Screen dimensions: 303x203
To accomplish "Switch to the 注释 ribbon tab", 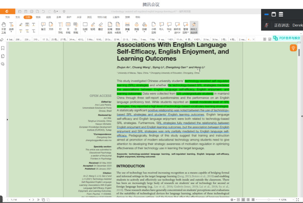I will (x=28, y=17).
